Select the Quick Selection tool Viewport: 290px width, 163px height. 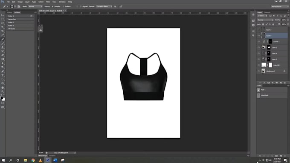point(3,27)
